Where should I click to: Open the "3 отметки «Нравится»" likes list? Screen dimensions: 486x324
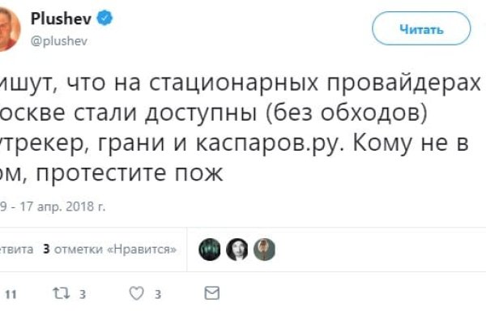[110, 249]
